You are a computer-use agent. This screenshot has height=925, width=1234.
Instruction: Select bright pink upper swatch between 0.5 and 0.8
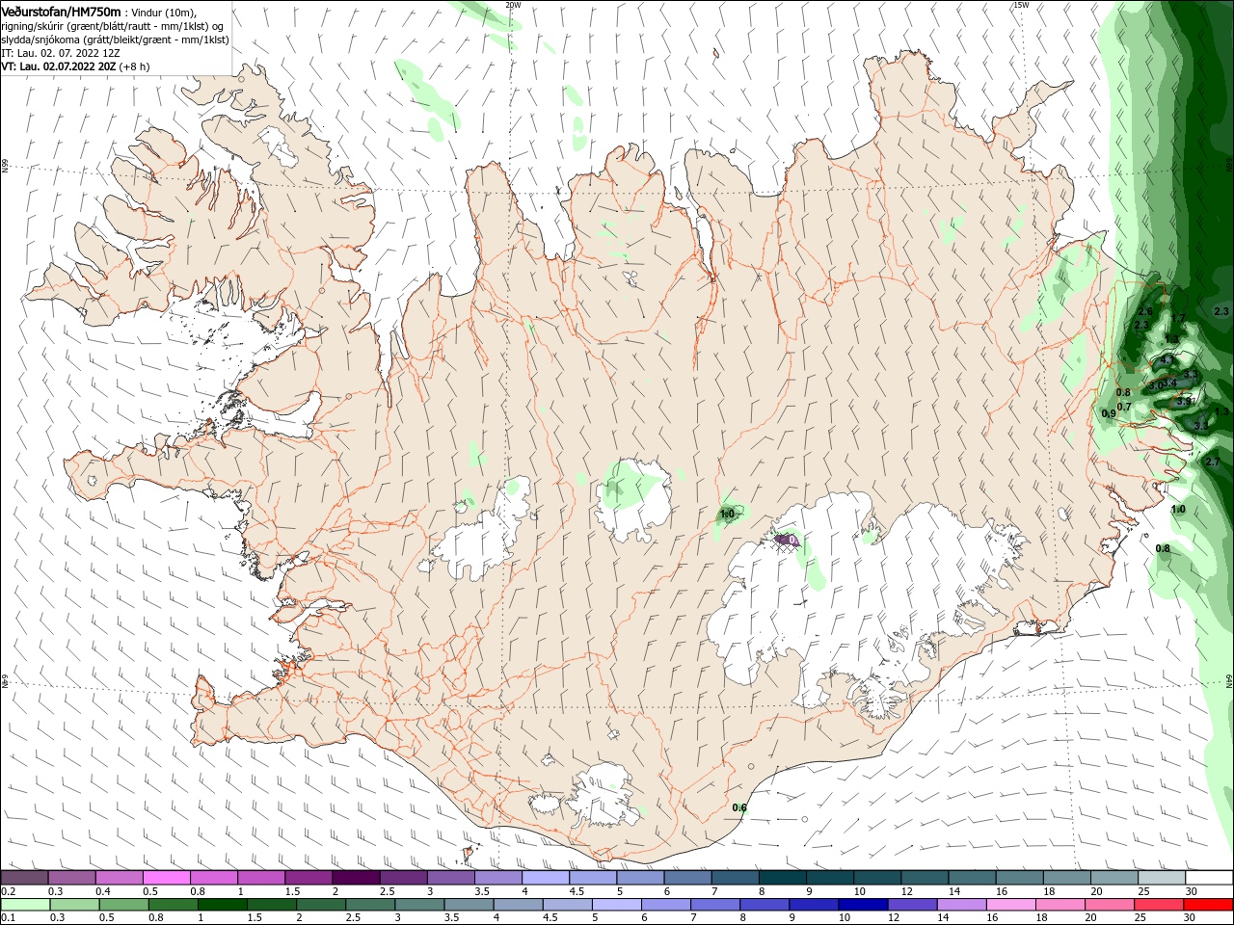coord(166,878)
